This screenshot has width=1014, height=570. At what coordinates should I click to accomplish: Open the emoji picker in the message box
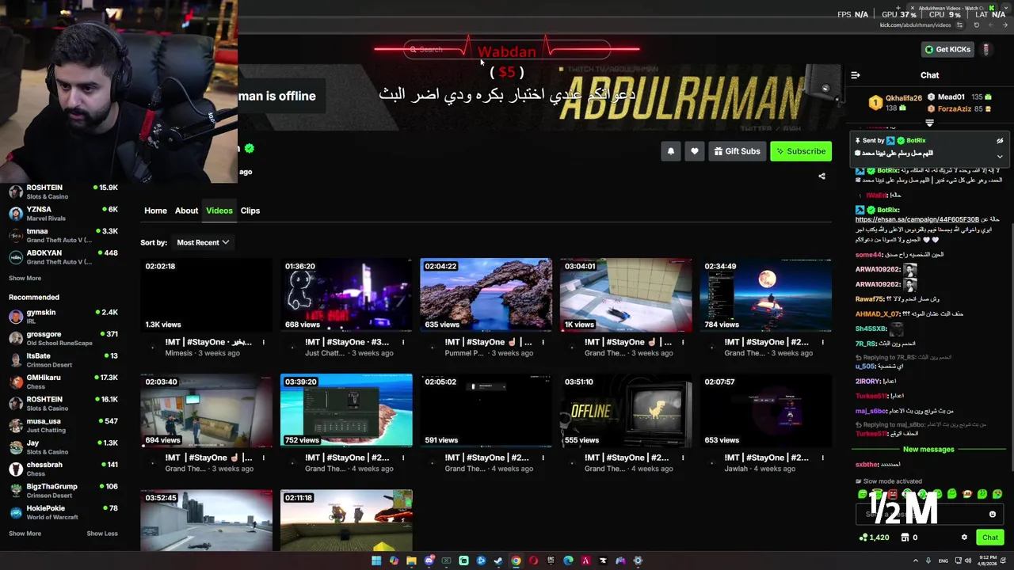click(x=993, y=515)
